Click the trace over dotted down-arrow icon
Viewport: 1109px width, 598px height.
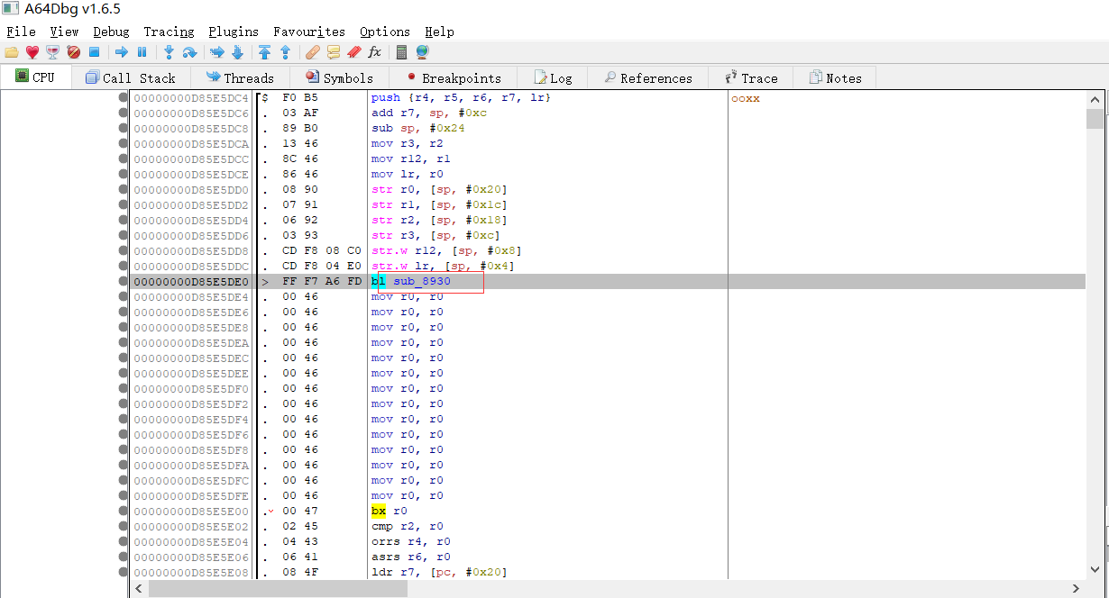click(237, 52)
